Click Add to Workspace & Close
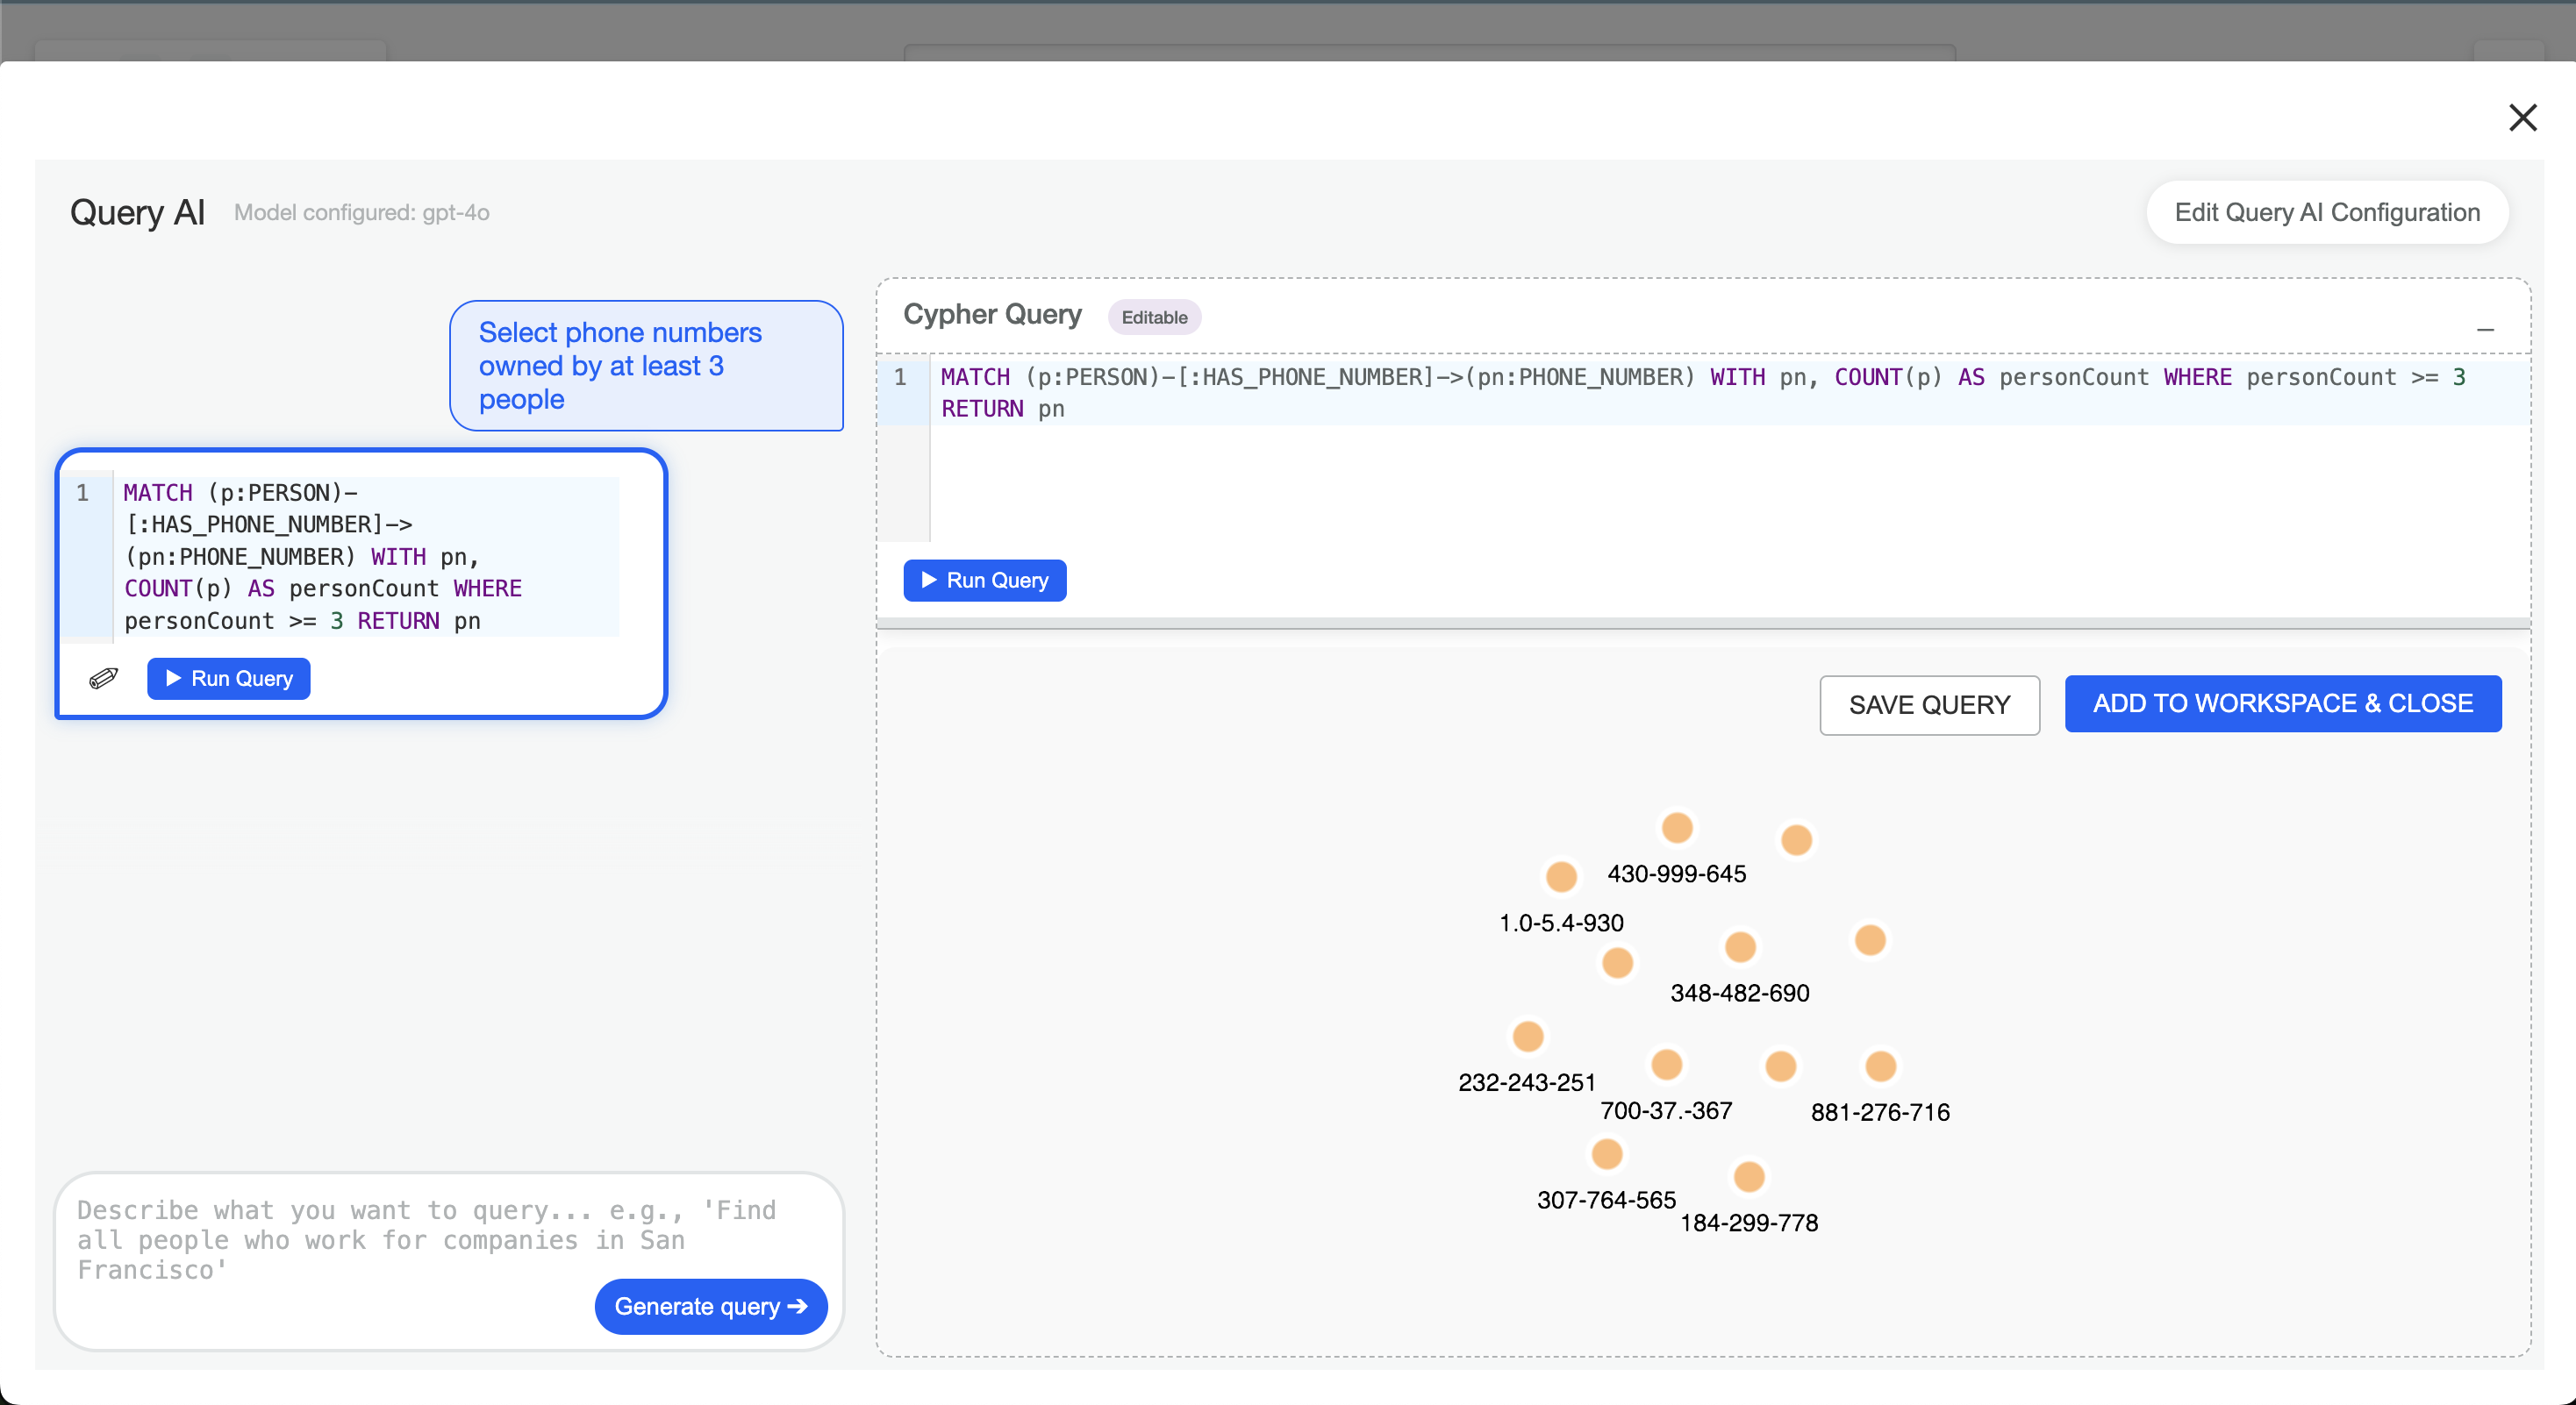This screenshot has height=1405, width=2576. coord(2282,703)
